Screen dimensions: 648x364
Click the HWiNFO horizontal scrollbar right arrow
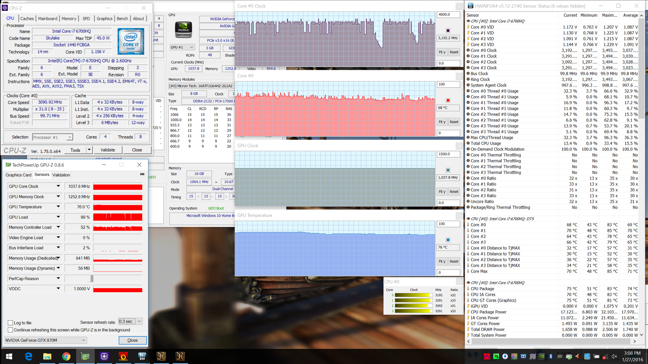[x=634, y=341]
